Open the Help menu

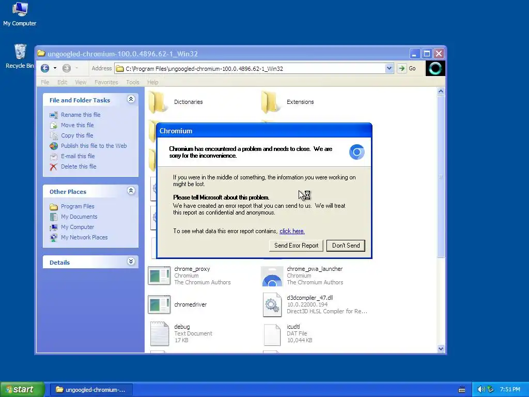[152, 82]
